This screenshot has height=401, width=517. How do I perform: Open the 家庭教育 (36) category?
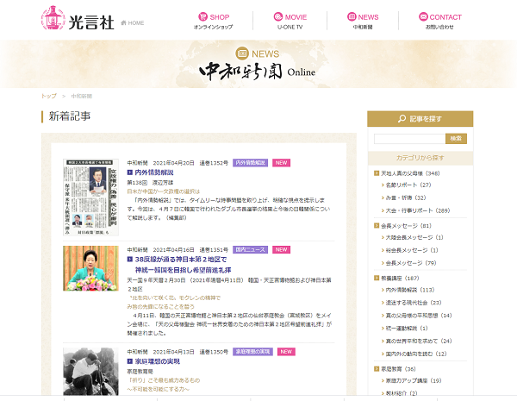pos(398,369)
